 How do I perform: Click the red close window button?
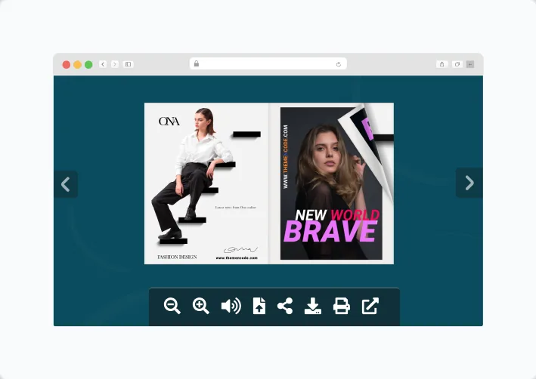[67, 64]
